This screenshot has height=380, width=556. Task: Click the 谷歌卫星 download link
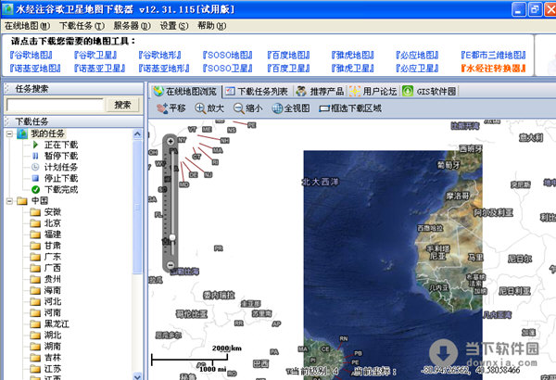(95, 55)
